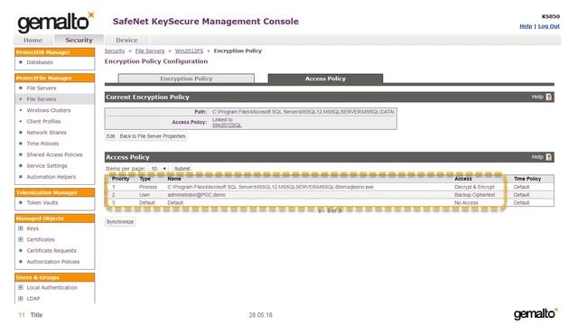Image resolution: width=578 pixels, height=325 pixels.
Task: Expand Local Authentication node
Action: 21,287
